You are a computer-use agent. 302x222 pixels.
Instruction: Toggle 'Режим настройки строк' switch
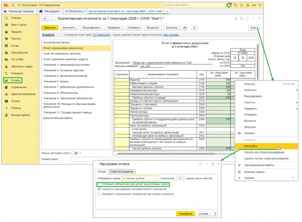pos(75,153)
